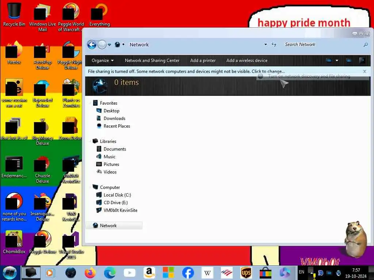This screenshot has width=374, height=280.
Task: Click the help icon in toolbar
Action: point(362,61)
